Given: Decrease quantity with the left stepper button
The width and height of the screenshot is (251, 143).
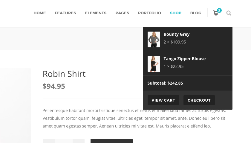Looking at the screenshot, I should click(49, 141).
